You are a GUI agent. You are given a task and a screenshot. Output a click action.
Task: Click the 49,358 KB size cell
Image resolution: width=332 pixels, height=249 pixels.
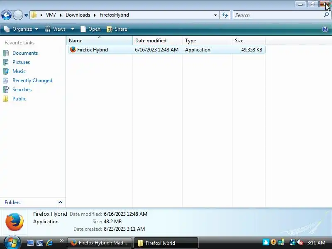(251, 50)
